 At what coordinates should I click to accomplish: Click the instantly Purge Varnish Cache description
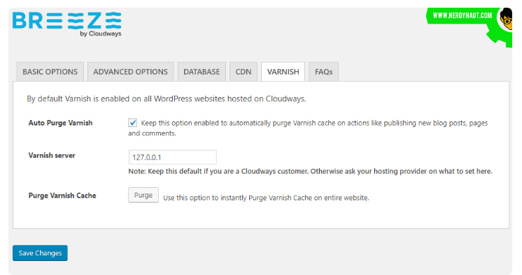tap(266, 198)
